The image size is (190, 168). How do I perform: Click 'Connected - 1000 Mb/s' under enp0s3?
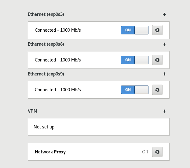pos(58,30)
